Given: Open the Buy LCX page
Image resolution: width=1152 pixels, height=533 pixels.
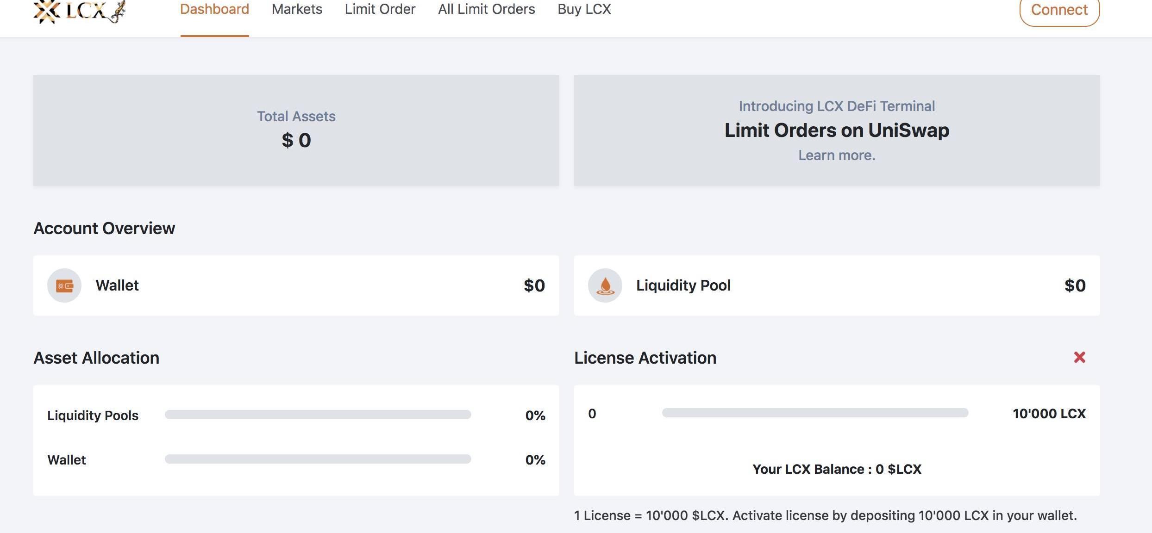Looking at the screenshot, I should pyautogui.click(x=584, y=9).
